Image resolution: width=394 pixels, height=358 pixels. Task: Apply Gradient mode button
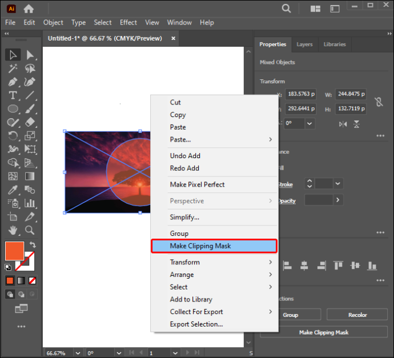click(21, 280)
